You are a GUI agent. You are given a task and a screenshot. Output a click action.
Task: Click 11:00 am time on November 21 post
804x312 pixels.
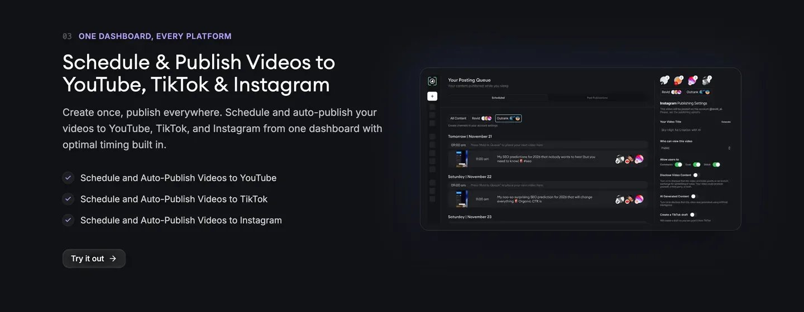[482, 159]
